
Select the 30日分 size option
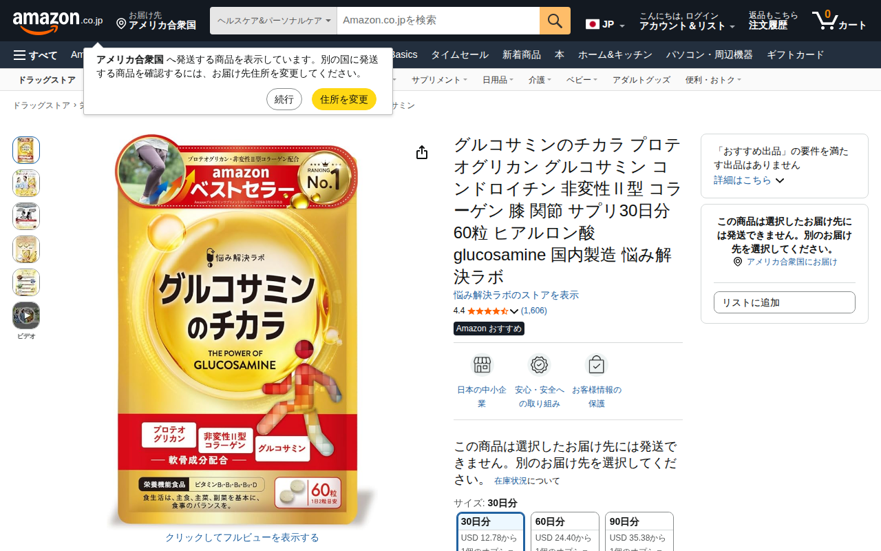pyautogui.click(x=491, y=532)
